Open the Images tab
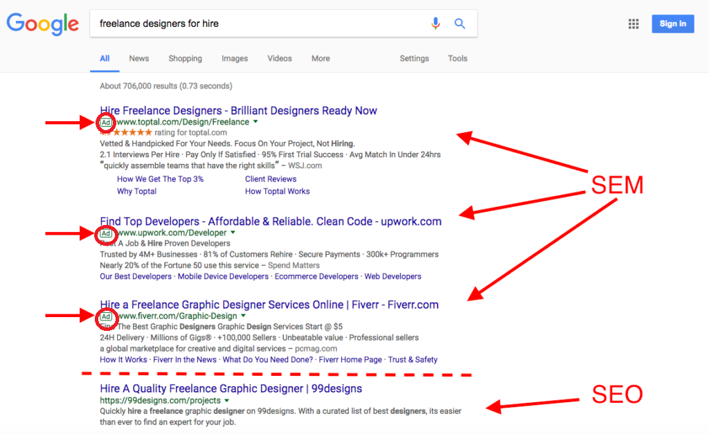Viewport: 709px width, 434px height. pyautogui.click(x=235, y=58)
